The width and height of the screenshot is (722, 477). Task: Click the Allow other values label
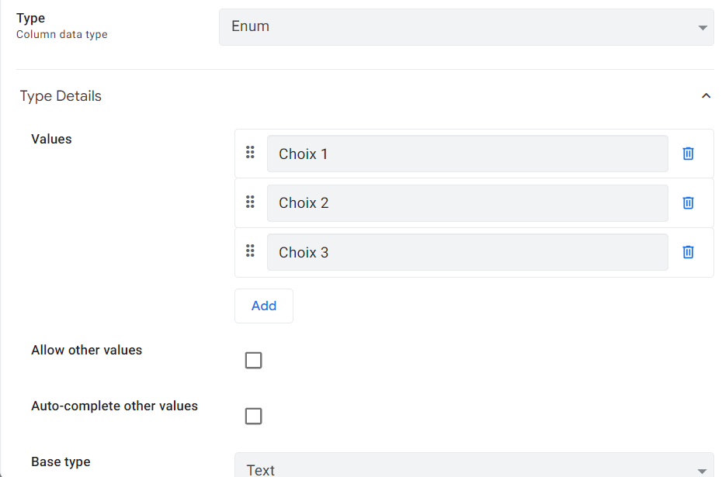tap(87, 350)
